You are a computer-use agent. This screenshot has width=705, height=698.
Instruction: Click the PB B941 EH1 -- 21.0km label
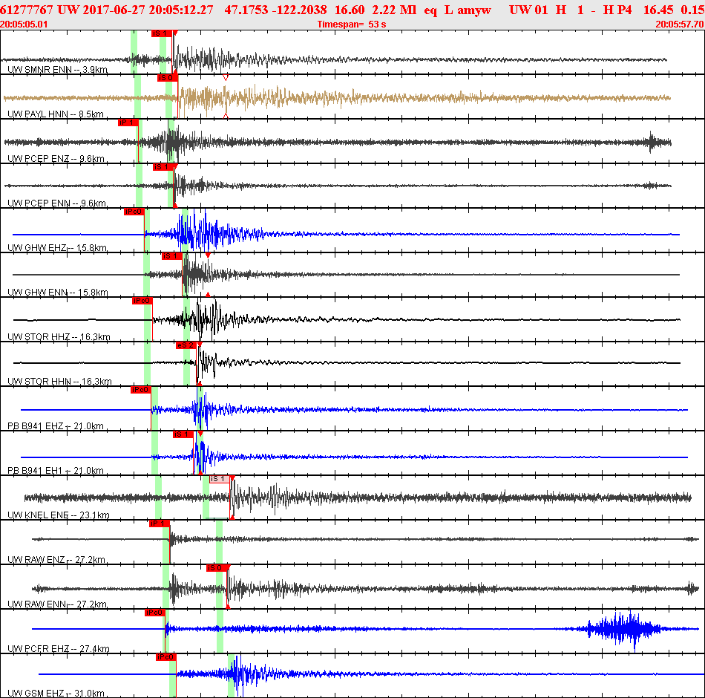click(56, 470)
